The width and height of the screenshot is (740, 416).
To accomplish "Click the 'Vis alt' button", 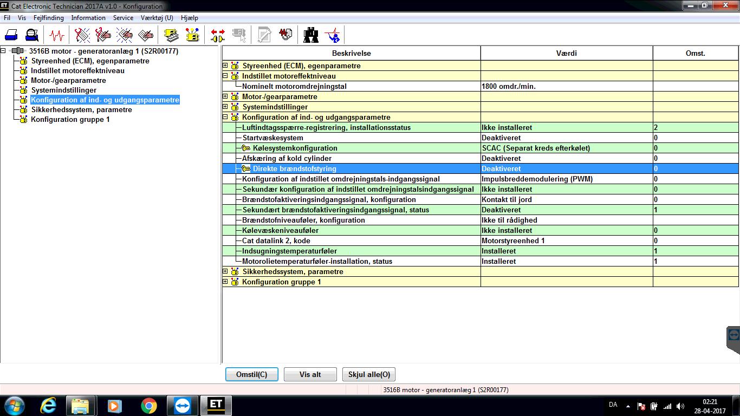I will (310, 374).
